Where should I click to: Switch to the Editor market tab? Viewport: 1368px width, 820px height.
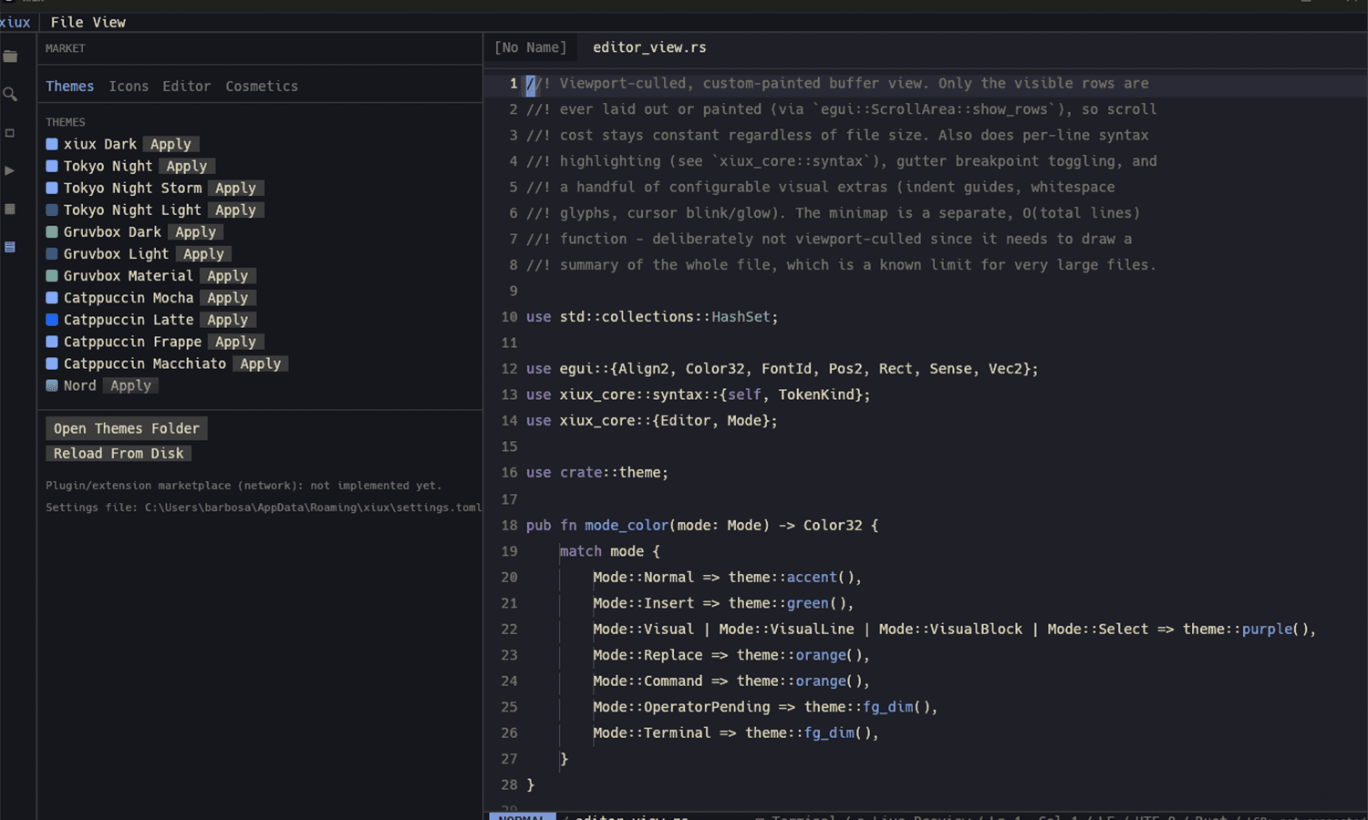point(187,86)
